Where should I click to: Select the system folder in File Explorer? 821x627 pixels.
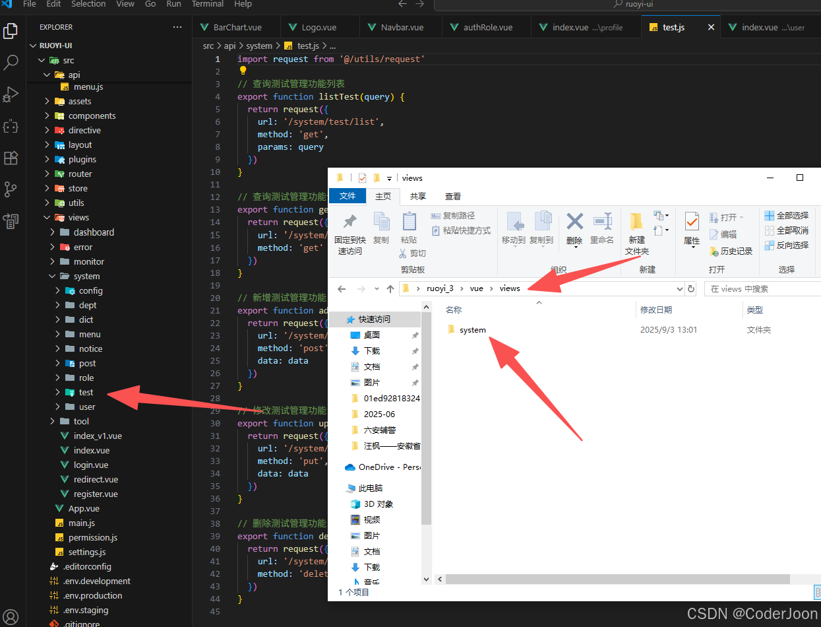coord(472,330)
